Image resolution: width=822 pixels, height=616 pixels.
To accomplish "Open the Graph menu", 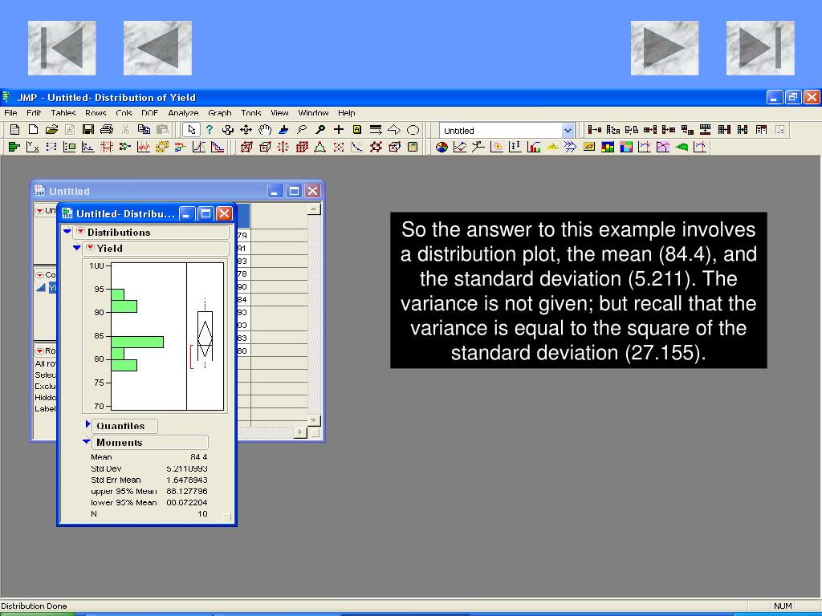I will coord(220,112).
